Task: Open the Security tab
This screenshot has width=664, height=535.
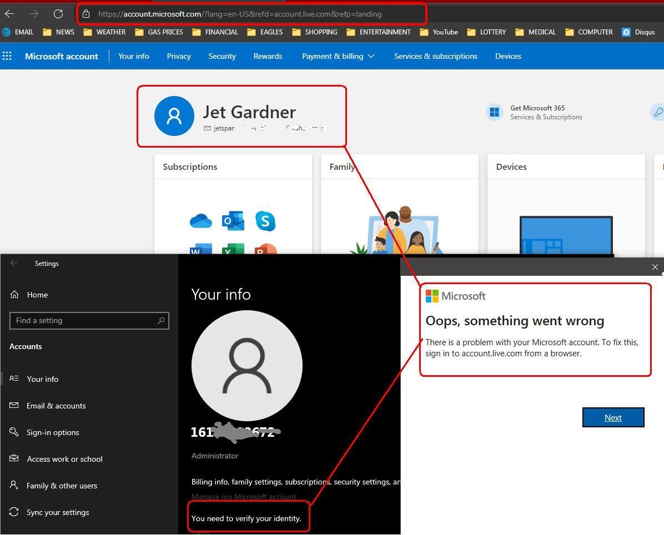Action: click(x=222, y=56)
